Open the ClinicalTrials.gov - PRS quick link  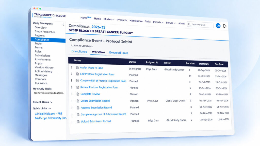click(x=48, y=114)
